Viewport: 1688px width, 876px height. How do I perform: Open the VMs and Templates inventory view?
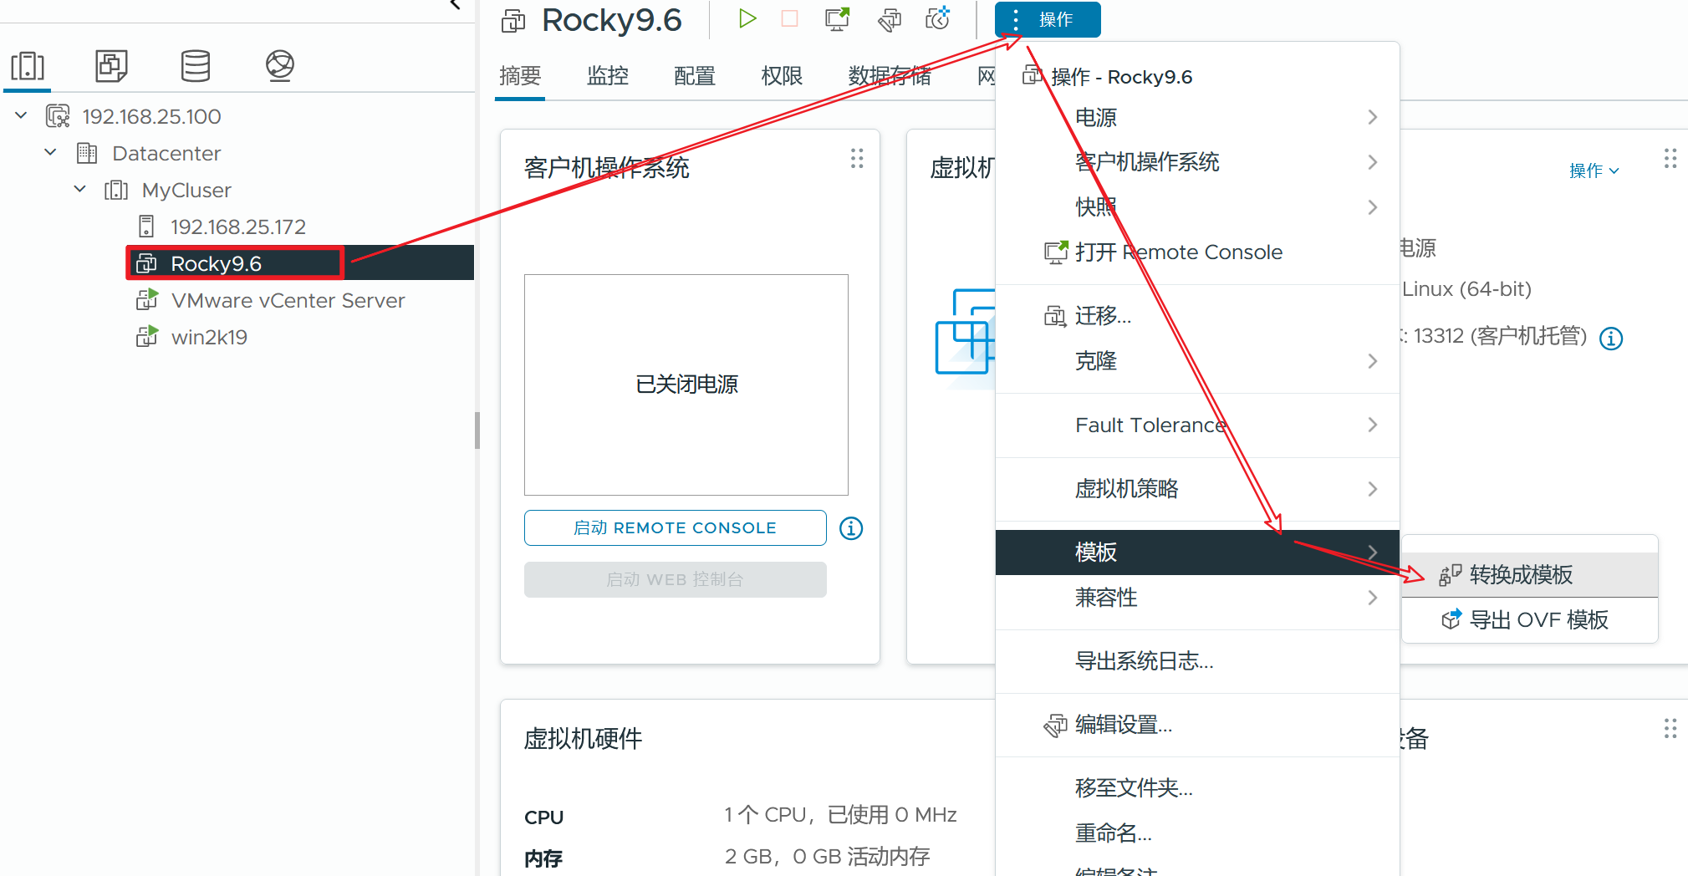pyautogui.click(x=111, y=66)
